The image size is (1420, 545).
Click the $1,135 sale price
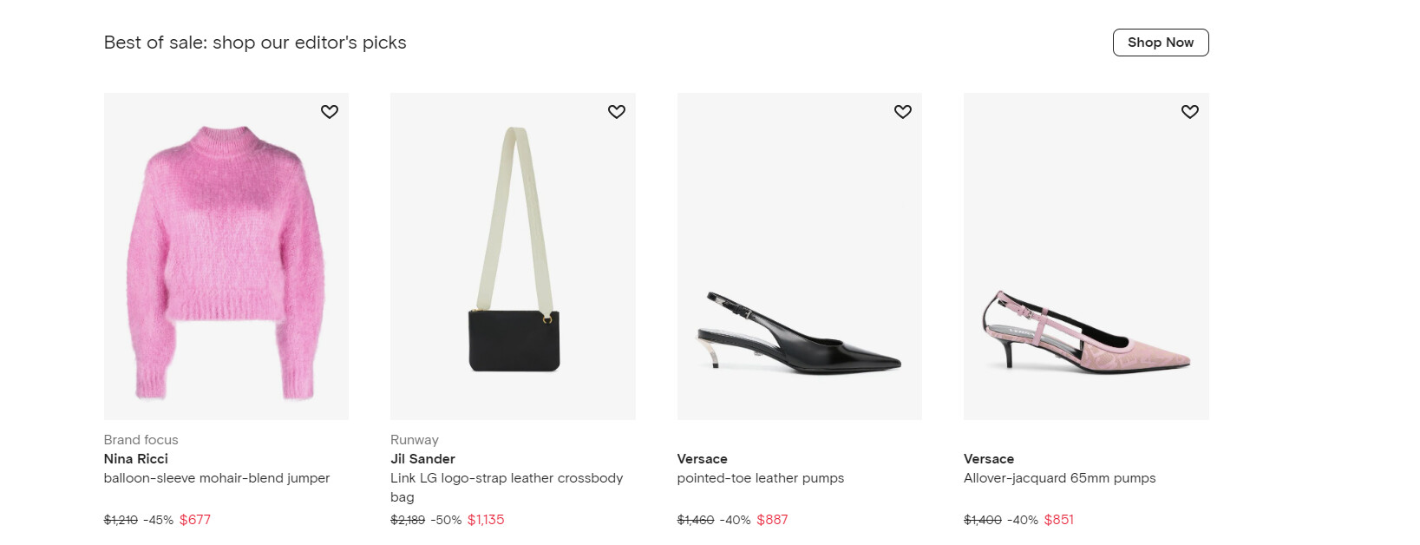[x=486, y=520]
